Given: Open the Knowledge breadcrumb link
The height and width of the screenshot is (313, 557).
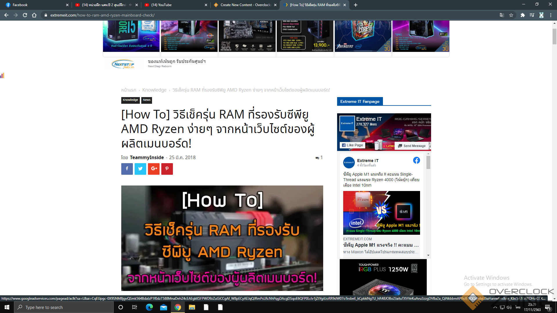Looking at the screenshot, I should 154,90.
